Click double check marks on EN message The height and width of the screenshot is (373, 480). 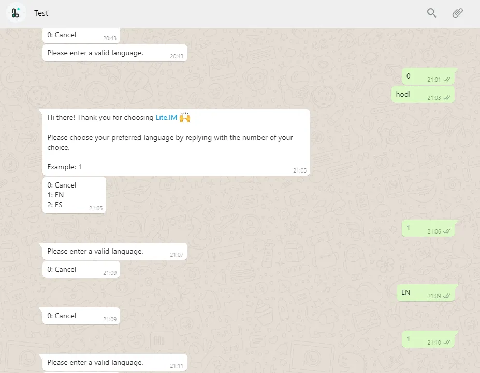(x=447, y=296)
